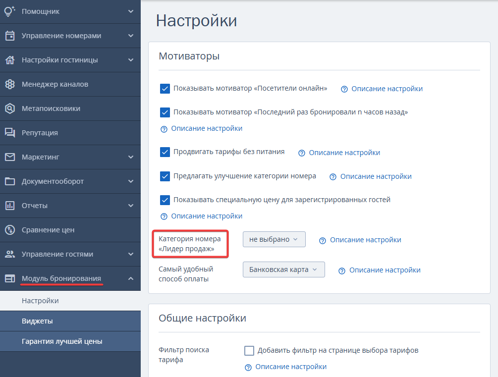
Task: Click the Отчеты bar chart icon
Action: (10, 206)
